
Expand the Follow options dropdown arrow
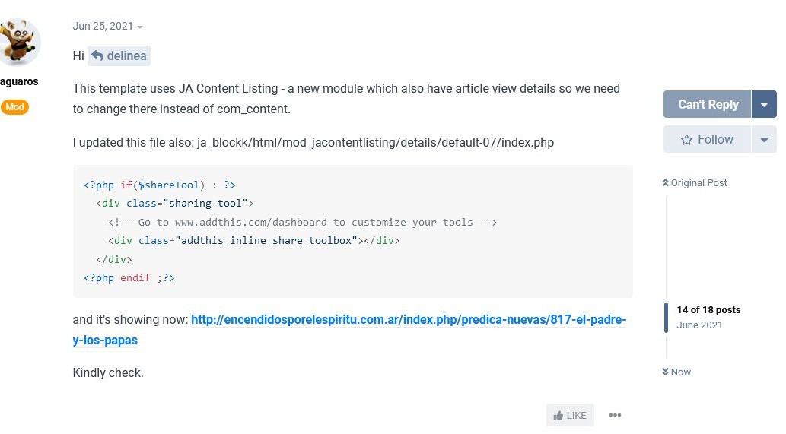point(764,140)
